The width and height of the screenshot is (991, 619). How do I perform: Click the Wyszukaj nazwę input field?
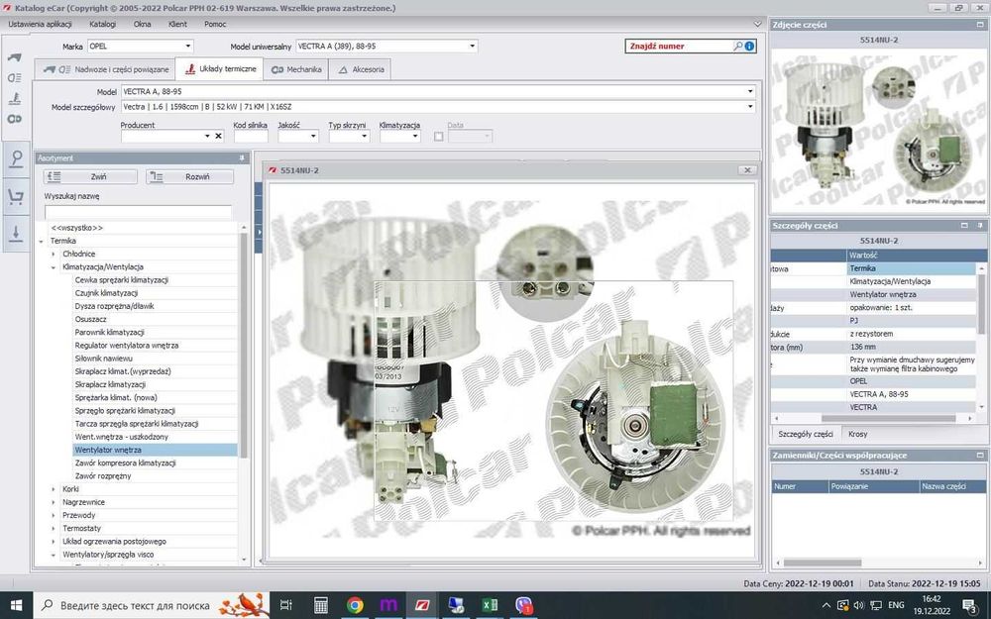click(x=138, y=212)
